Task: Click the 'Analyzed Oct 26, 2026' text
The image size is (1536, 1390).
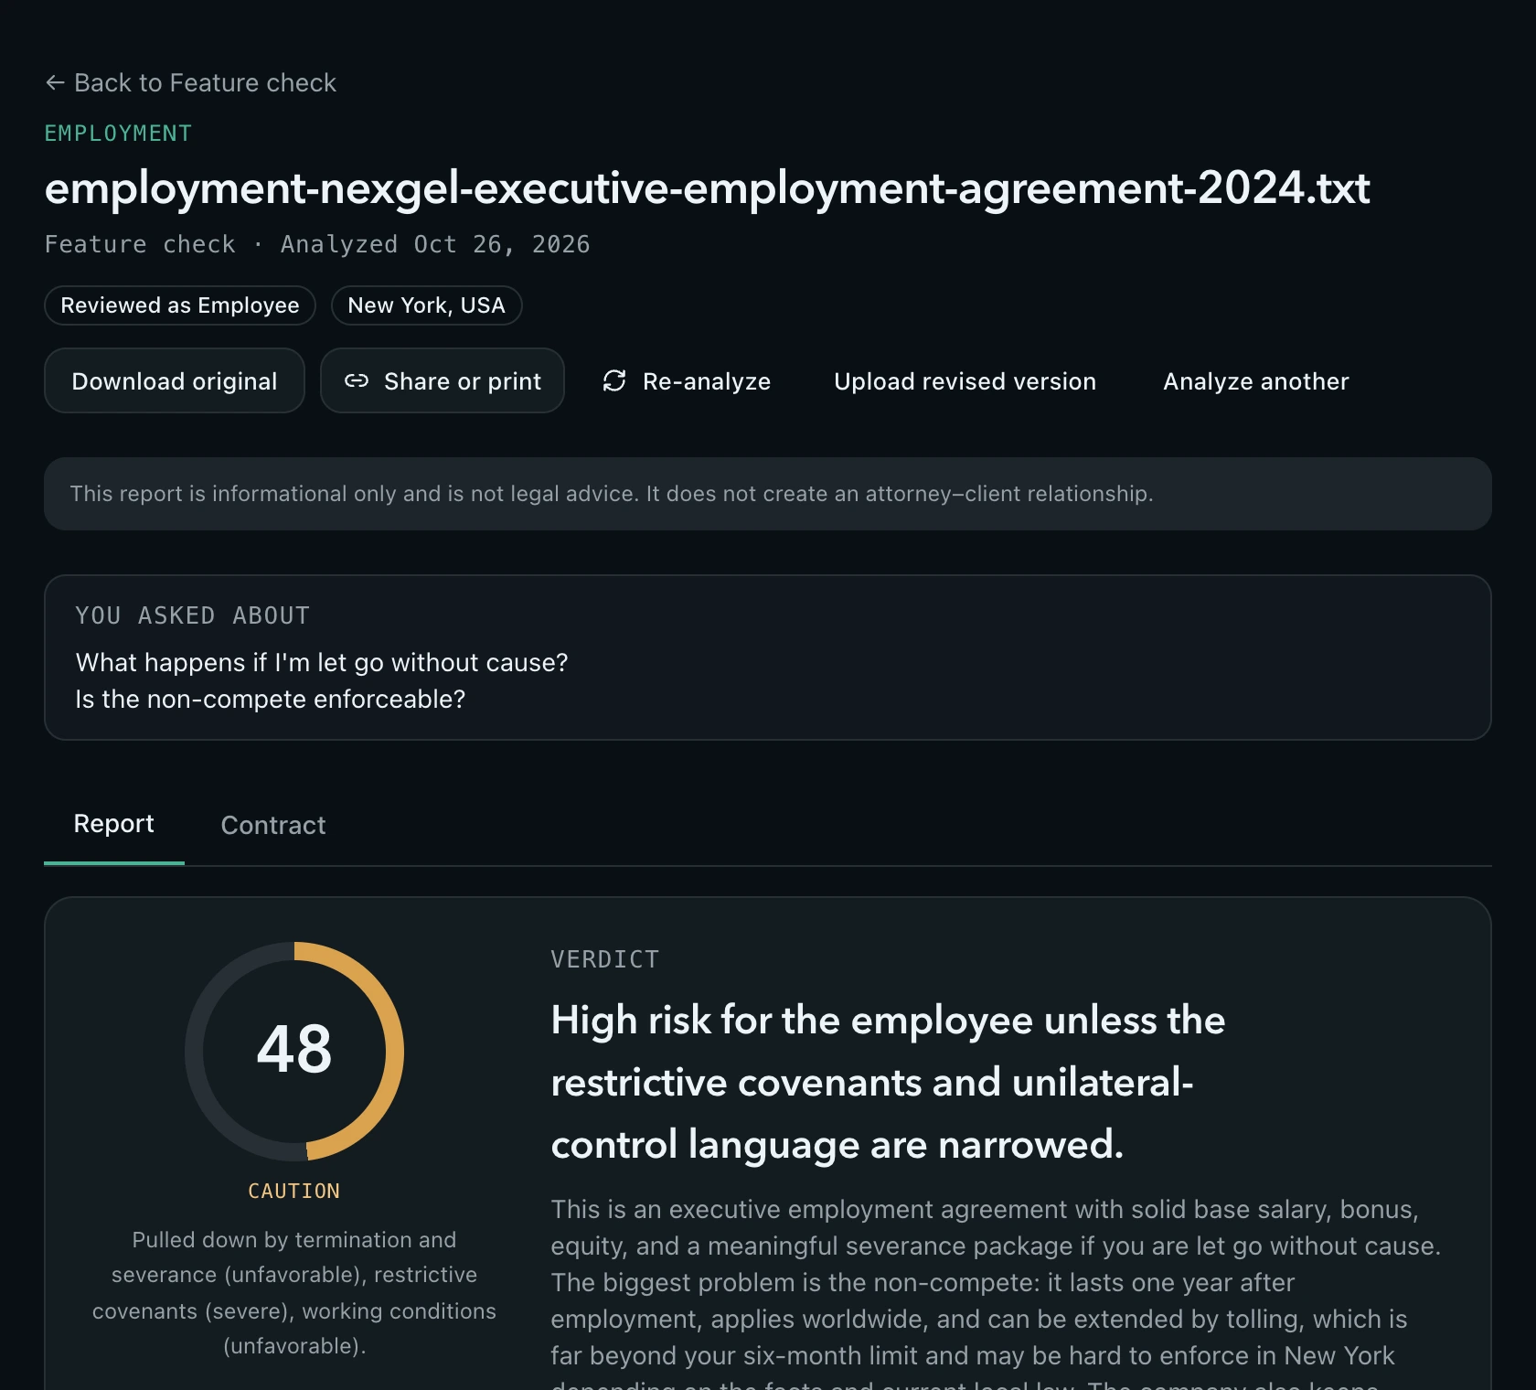Action: coord(435,244)
